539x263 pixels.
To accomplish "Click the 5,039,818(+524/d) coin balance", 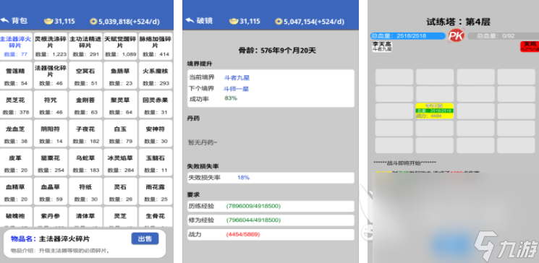I will click(129, 22).
